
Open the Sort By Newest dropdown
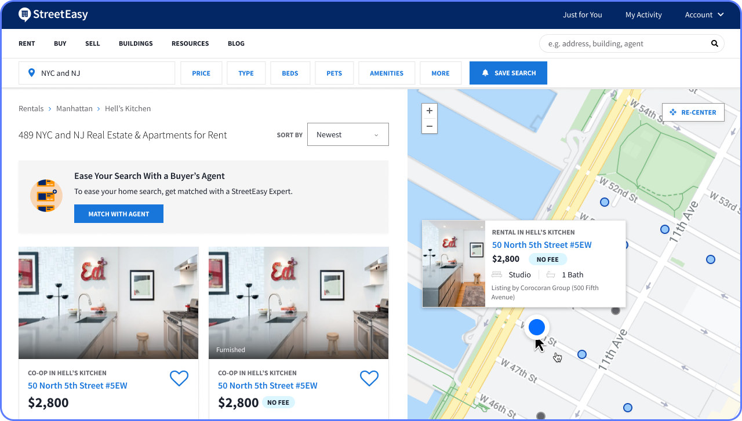[348, 134]
